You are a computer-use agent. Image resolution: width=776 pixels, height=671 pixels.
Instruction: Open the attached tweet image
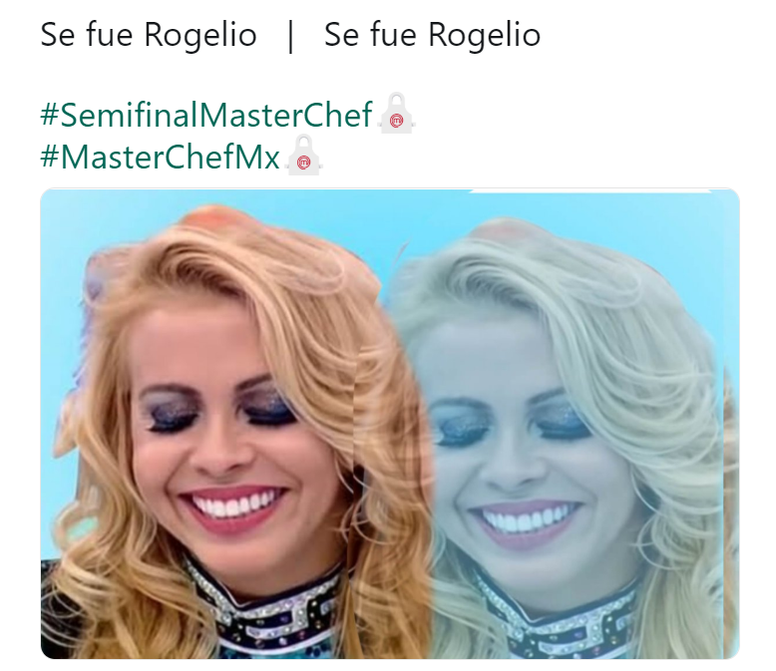click(x=390, y=424)
